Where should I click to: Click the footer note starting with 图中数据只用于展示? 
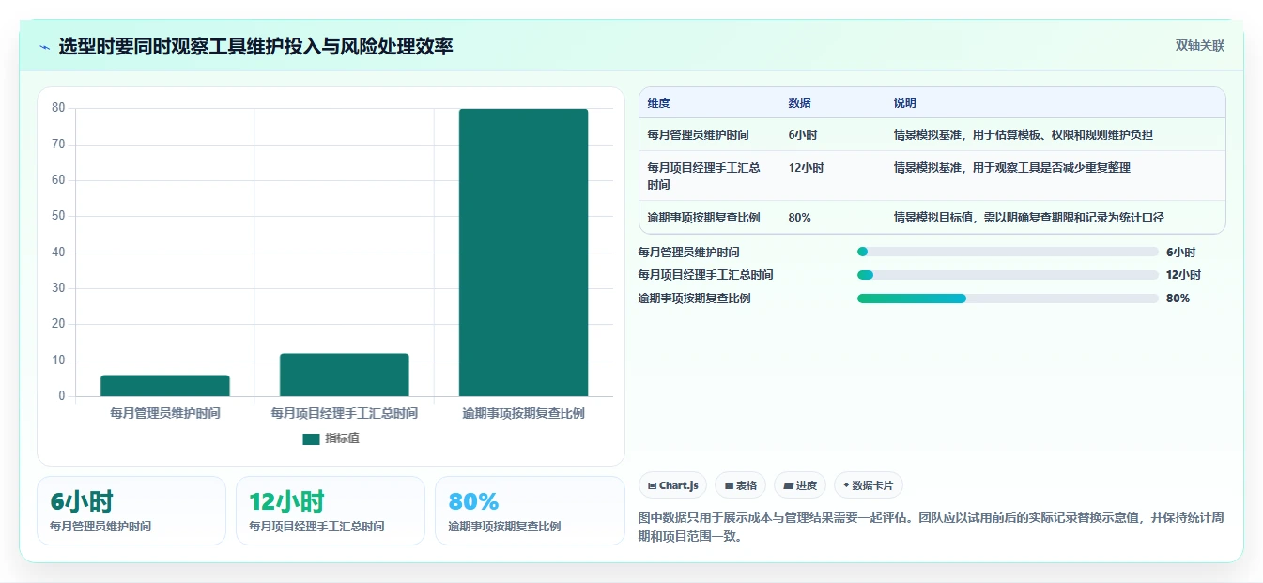click(x=931, y=528)
